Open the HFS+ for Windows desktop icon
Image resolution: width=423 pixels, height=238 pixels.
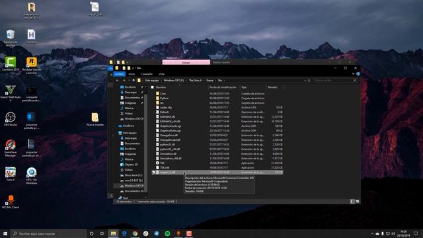tap(32, 176)
